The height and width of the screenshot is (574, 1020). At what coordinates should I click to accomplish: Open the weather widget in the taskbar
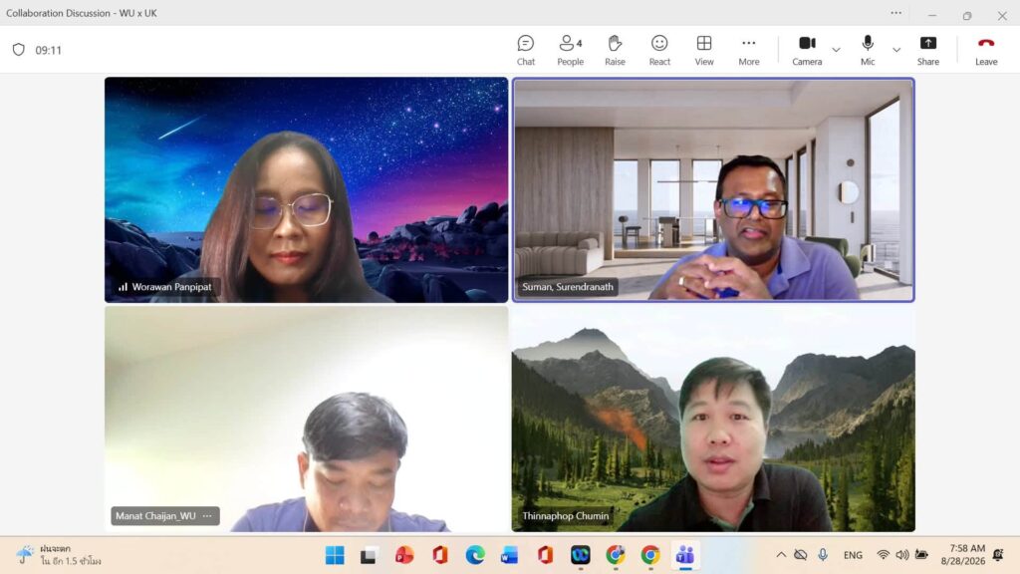(60, 555)
